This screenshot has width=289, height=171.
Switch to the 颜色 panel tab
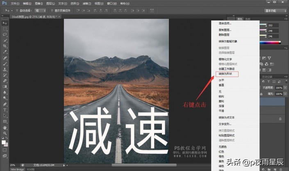coord(240,19)
